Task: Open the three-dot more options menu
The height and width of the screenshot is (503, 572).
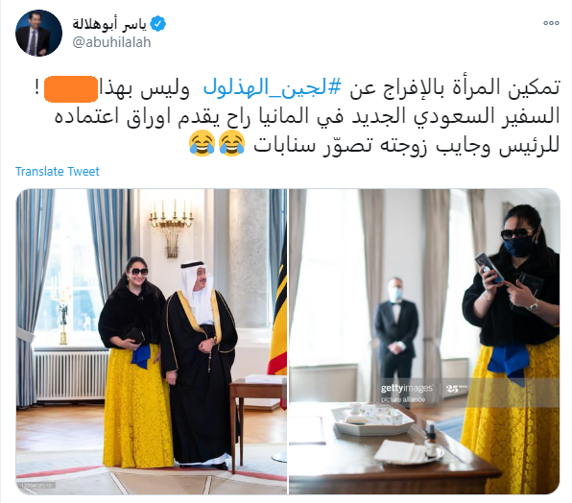Action: [x=551, y=23]
